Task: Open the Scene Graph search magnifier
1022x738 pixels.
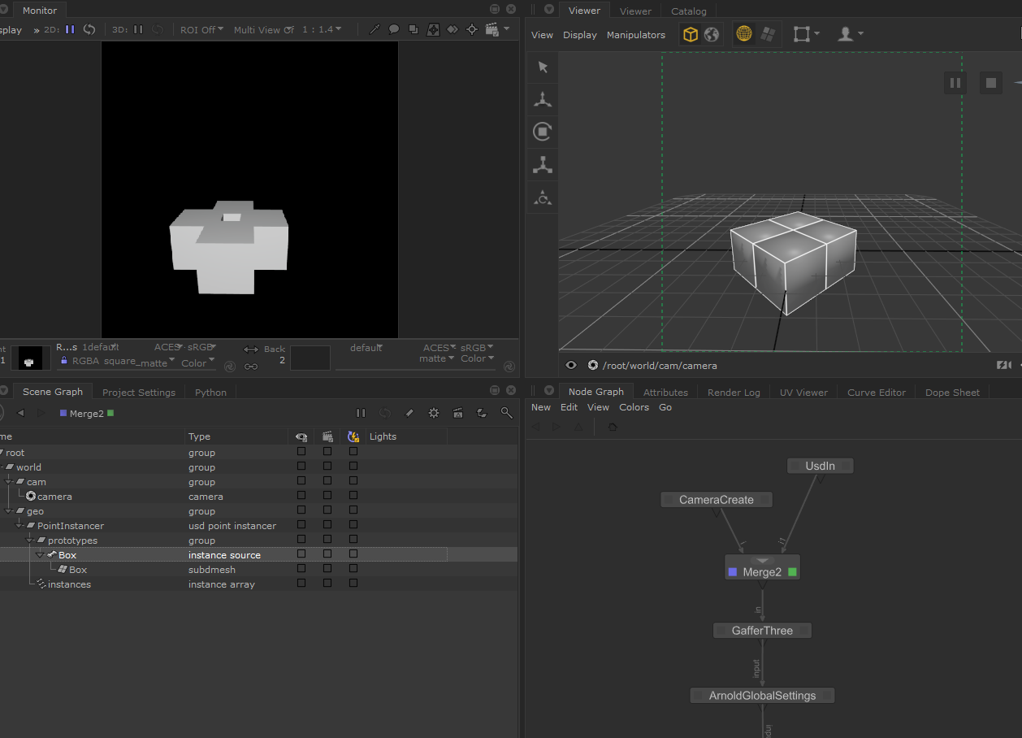Action: pyautogui.click(x=507, y=413)
